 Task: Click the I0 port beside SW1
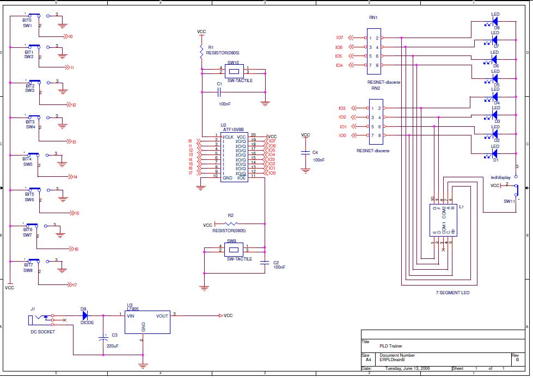[68, 36]
